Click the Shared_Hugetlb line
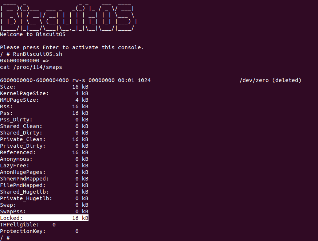318x241 pixels. point(44,192)
